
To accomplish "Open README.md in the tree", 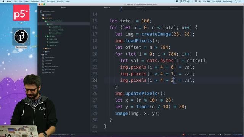I will pyautogui.click(x=50, y=73).
